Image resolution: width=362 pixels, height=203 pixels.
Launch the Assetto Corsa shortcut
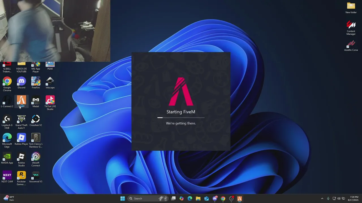[x=351, y=45]
